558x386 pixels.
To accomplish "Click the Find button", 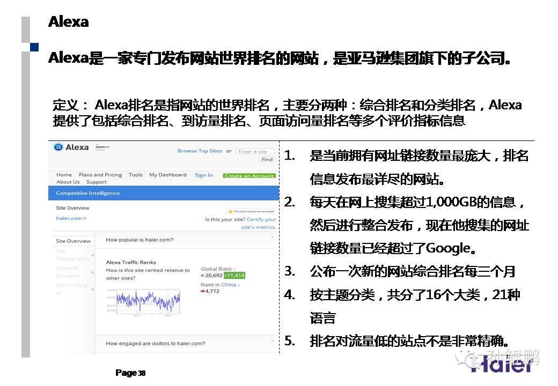I will (x=267, y=159).
